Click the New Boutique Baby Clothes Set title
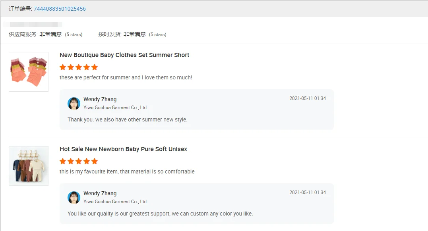The width and height of the screenshot is (428, 231). 126,55
